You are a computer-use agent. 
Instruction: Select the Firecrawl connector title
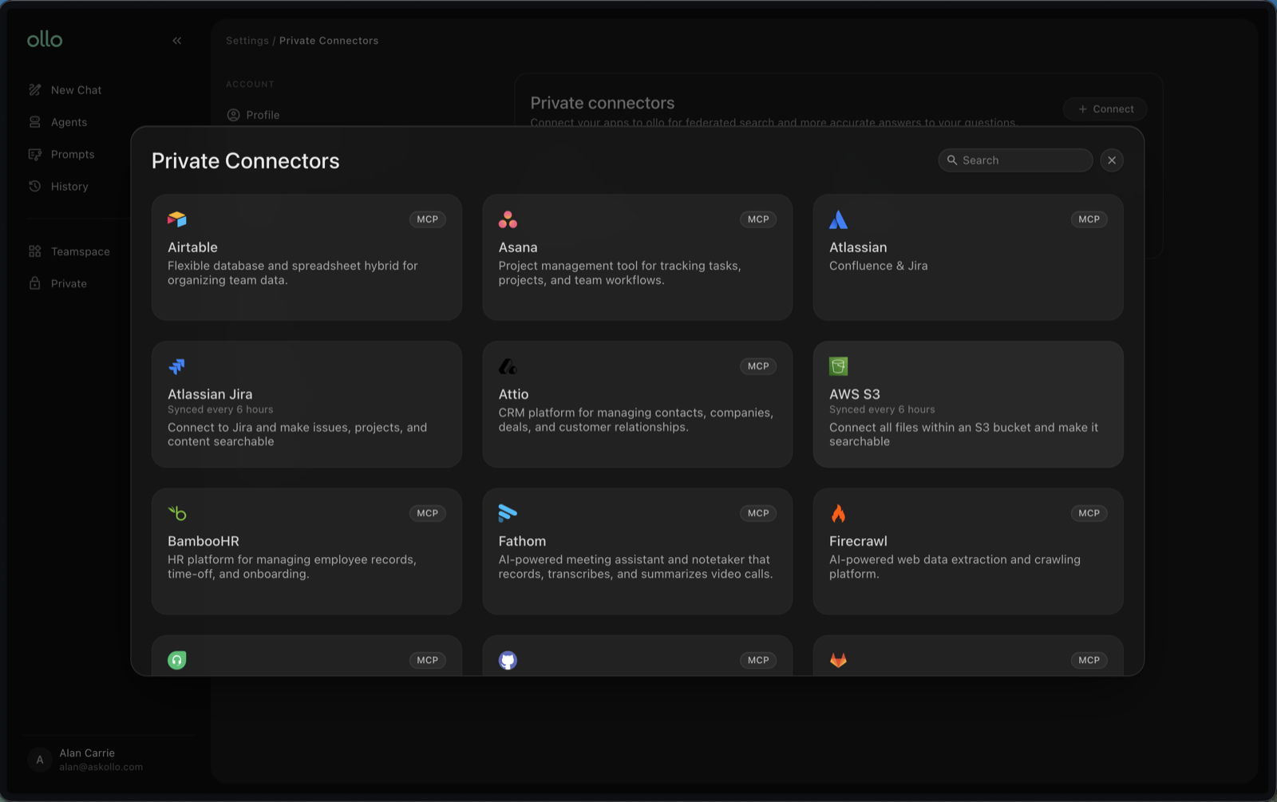tap(858, 541)
